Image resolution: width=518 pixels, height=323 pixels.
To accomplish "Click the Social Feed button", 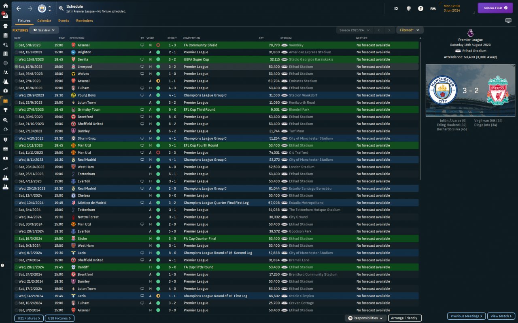I will (495, 8).
